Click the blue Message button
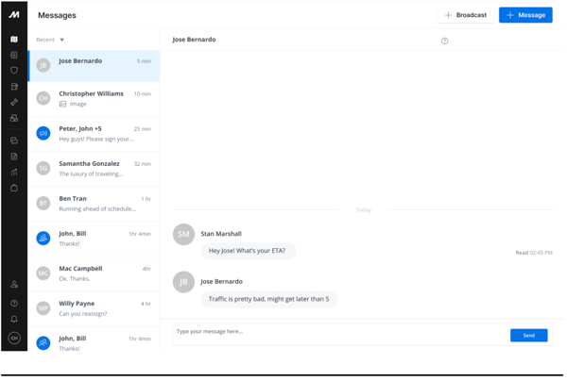Image resolution: width=567 pixels, height=381 pixels. [525, 15]
